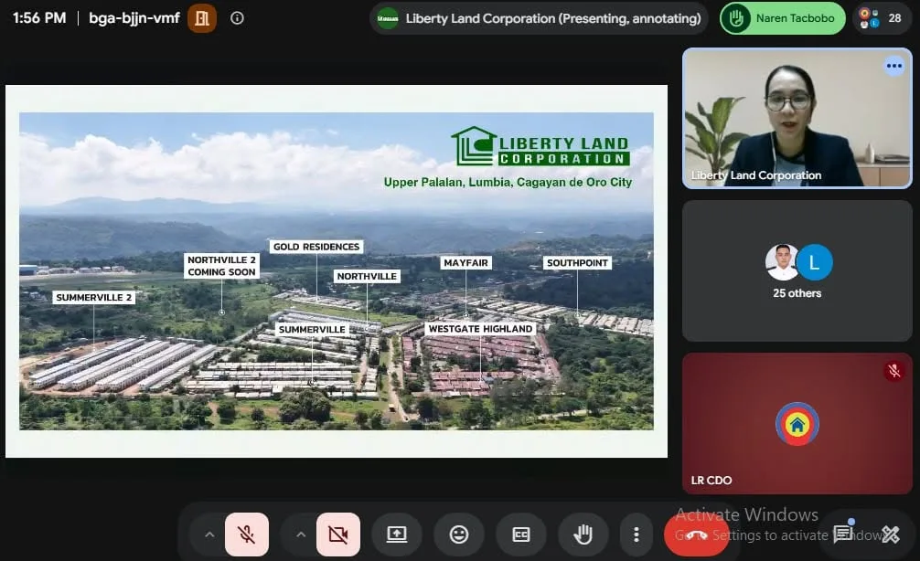Open more options three-dot menu

[x=636, y=534]
